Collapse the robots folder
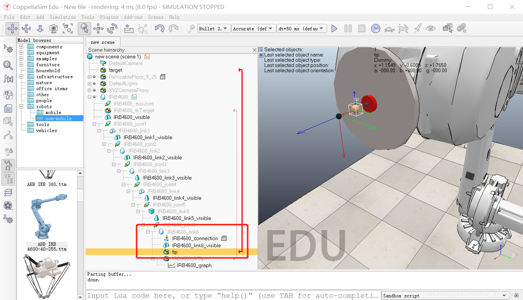 [x=21, y=107]
